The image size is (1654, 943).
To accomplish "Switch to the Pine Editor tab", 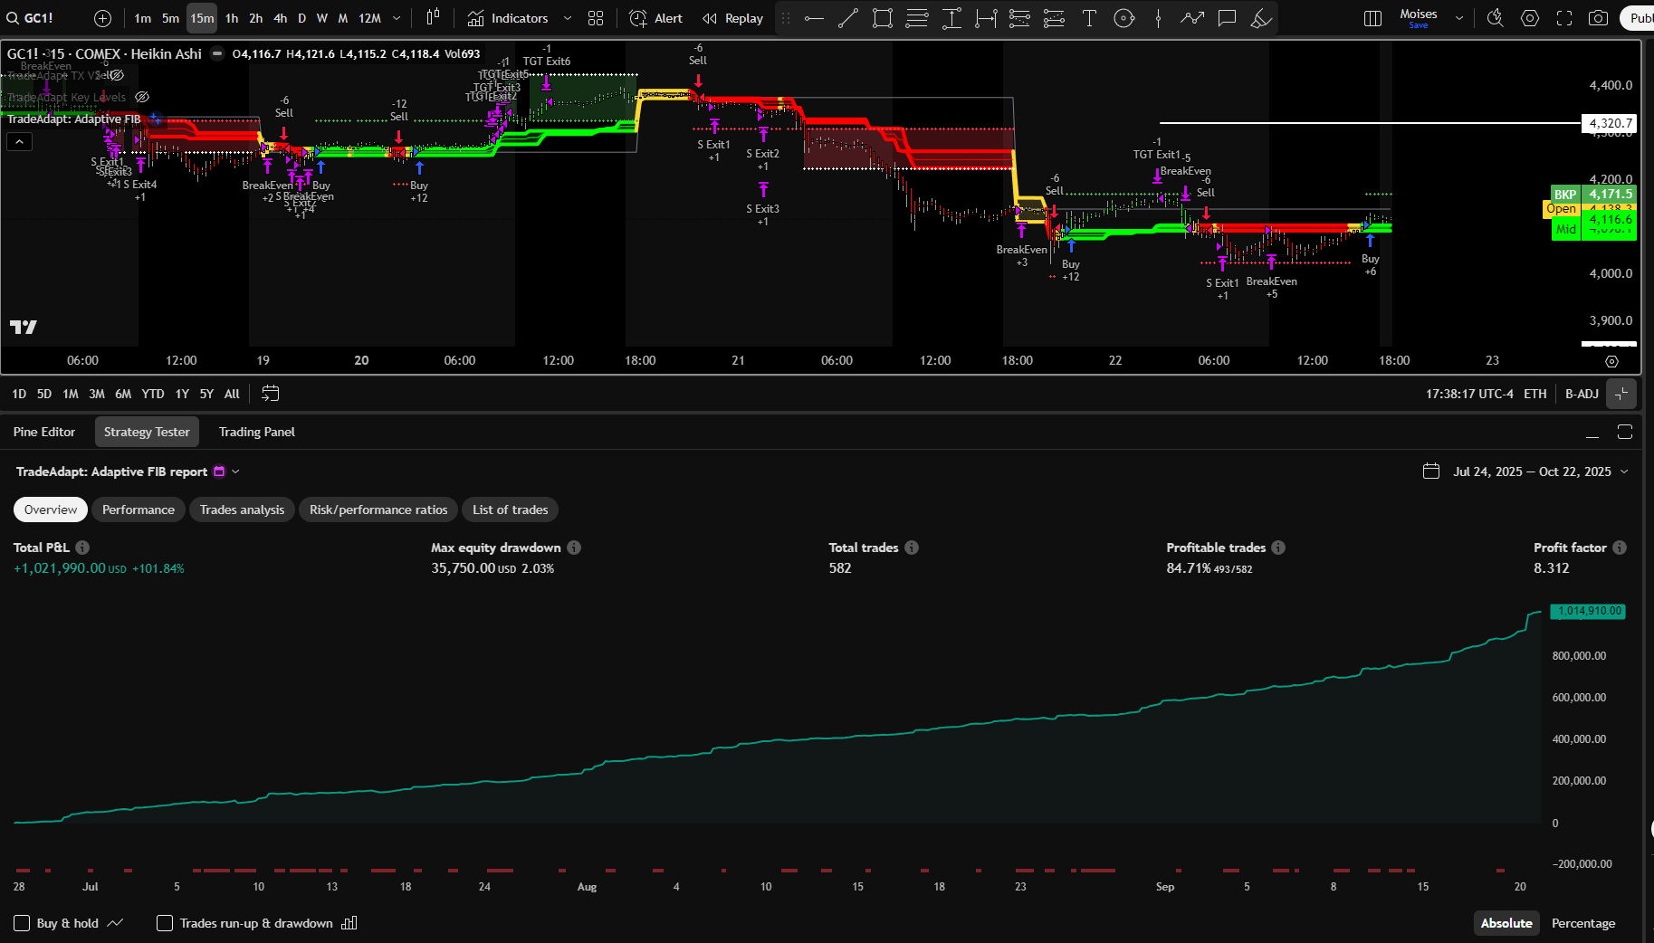I will click(43, 432).
